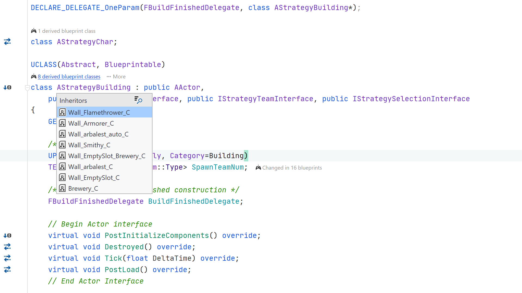The image size is (522, 293).
Task: Click the overrides gutter icon beside Tick
Action: (7, 258)
